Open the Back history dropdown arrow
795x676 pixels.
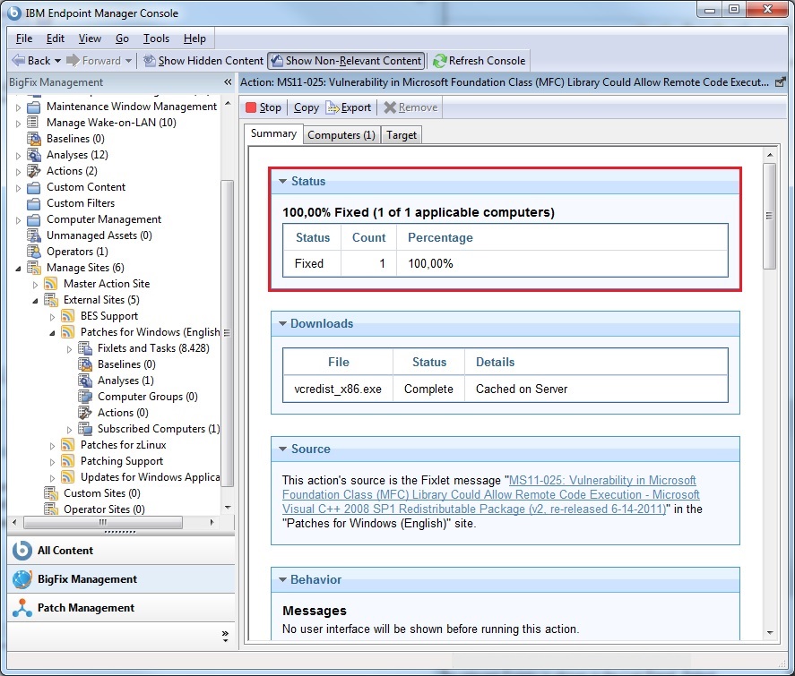(57, 61)
